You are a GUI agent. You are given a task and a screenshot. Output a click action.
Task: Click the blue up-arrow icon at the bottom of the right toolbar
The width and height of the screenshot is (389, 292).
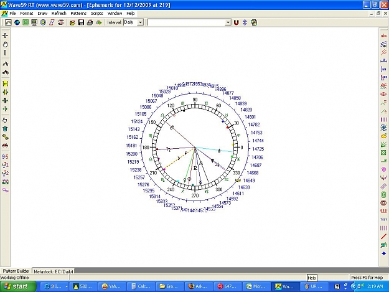pyautogui.click(x=383, y=253)
